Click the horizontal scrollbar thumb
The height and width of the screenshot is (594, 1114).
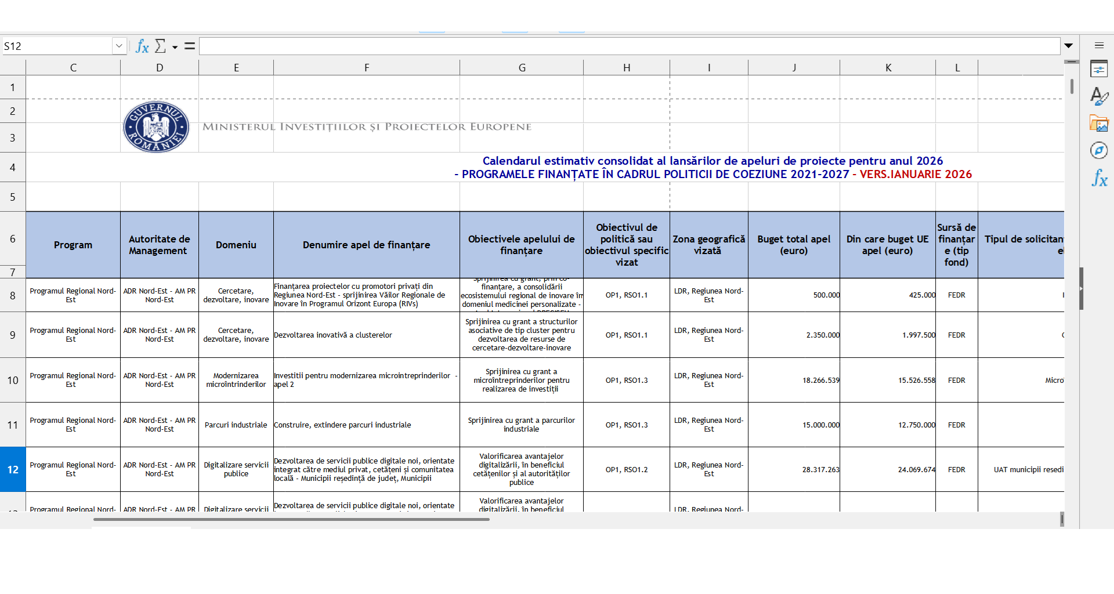[291, 520]
